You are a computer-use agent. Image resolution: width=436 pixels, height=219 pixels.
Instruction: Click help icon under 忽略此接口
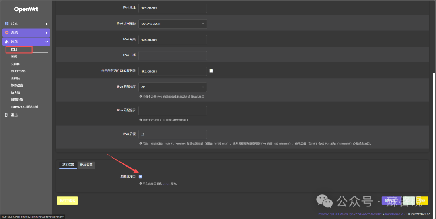click(x=141, y=184)
